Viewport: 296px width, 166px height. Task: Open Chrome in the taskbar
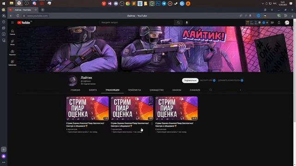(x=128, y=3)
